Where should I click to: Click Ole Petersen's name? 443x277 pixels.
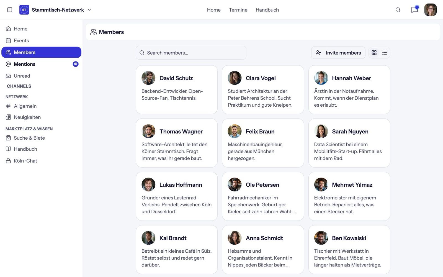[262, 185]
